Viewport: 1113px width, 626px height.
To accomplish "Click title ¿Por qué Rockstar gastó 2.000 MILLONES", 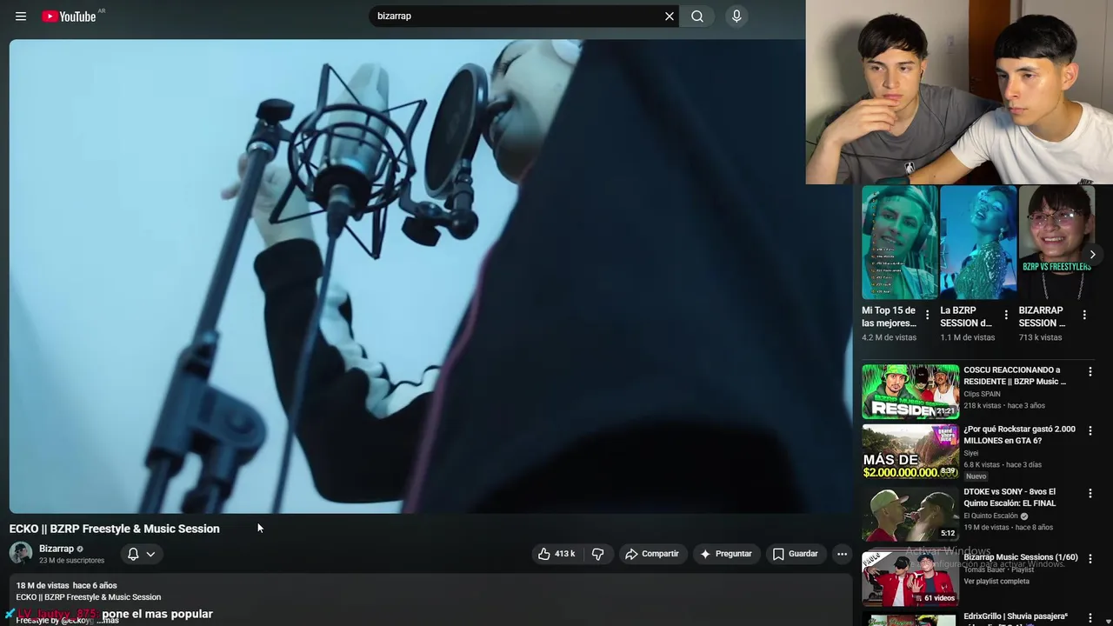I will click(x=1019, y=435).
